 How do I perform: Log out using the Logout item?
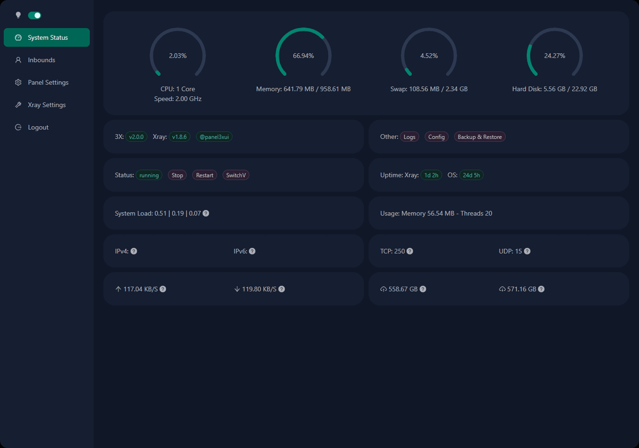pyautogui.click(x=38, y=127)
